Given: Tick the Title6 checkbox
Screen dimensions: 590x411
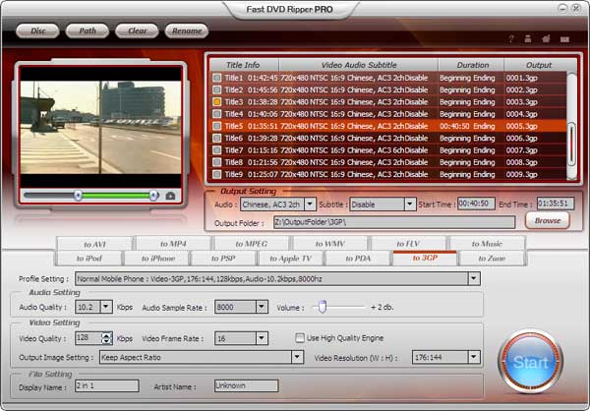Looking at the screenshot, I should click(x=216, y=138).
